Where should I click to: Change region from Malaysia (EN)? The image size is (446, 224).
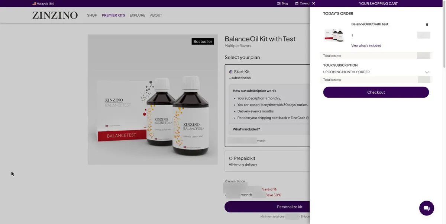pyautogui.click(x=43, y=3)
